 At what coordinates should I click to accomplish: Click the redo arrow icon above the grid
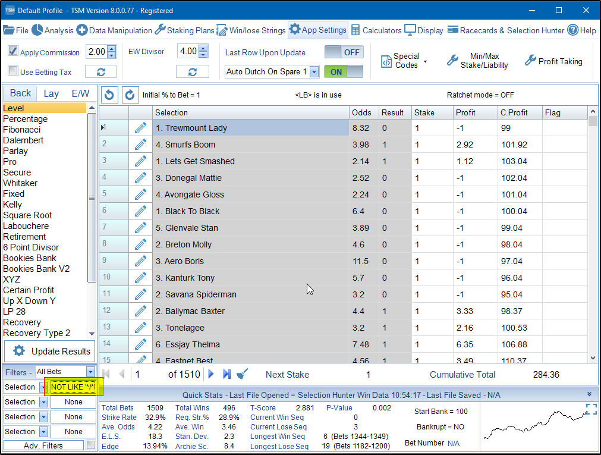coord(130,95)
